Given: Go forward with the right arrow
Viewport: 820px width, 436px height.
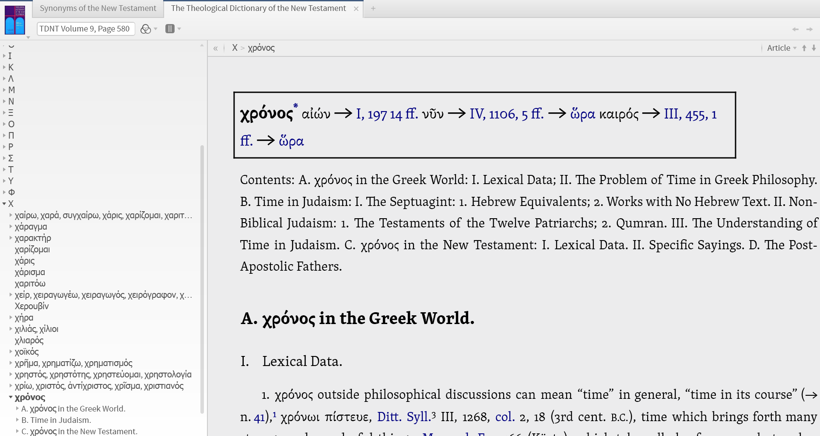Looking at the screenshot, I should (x=809, y=29).
